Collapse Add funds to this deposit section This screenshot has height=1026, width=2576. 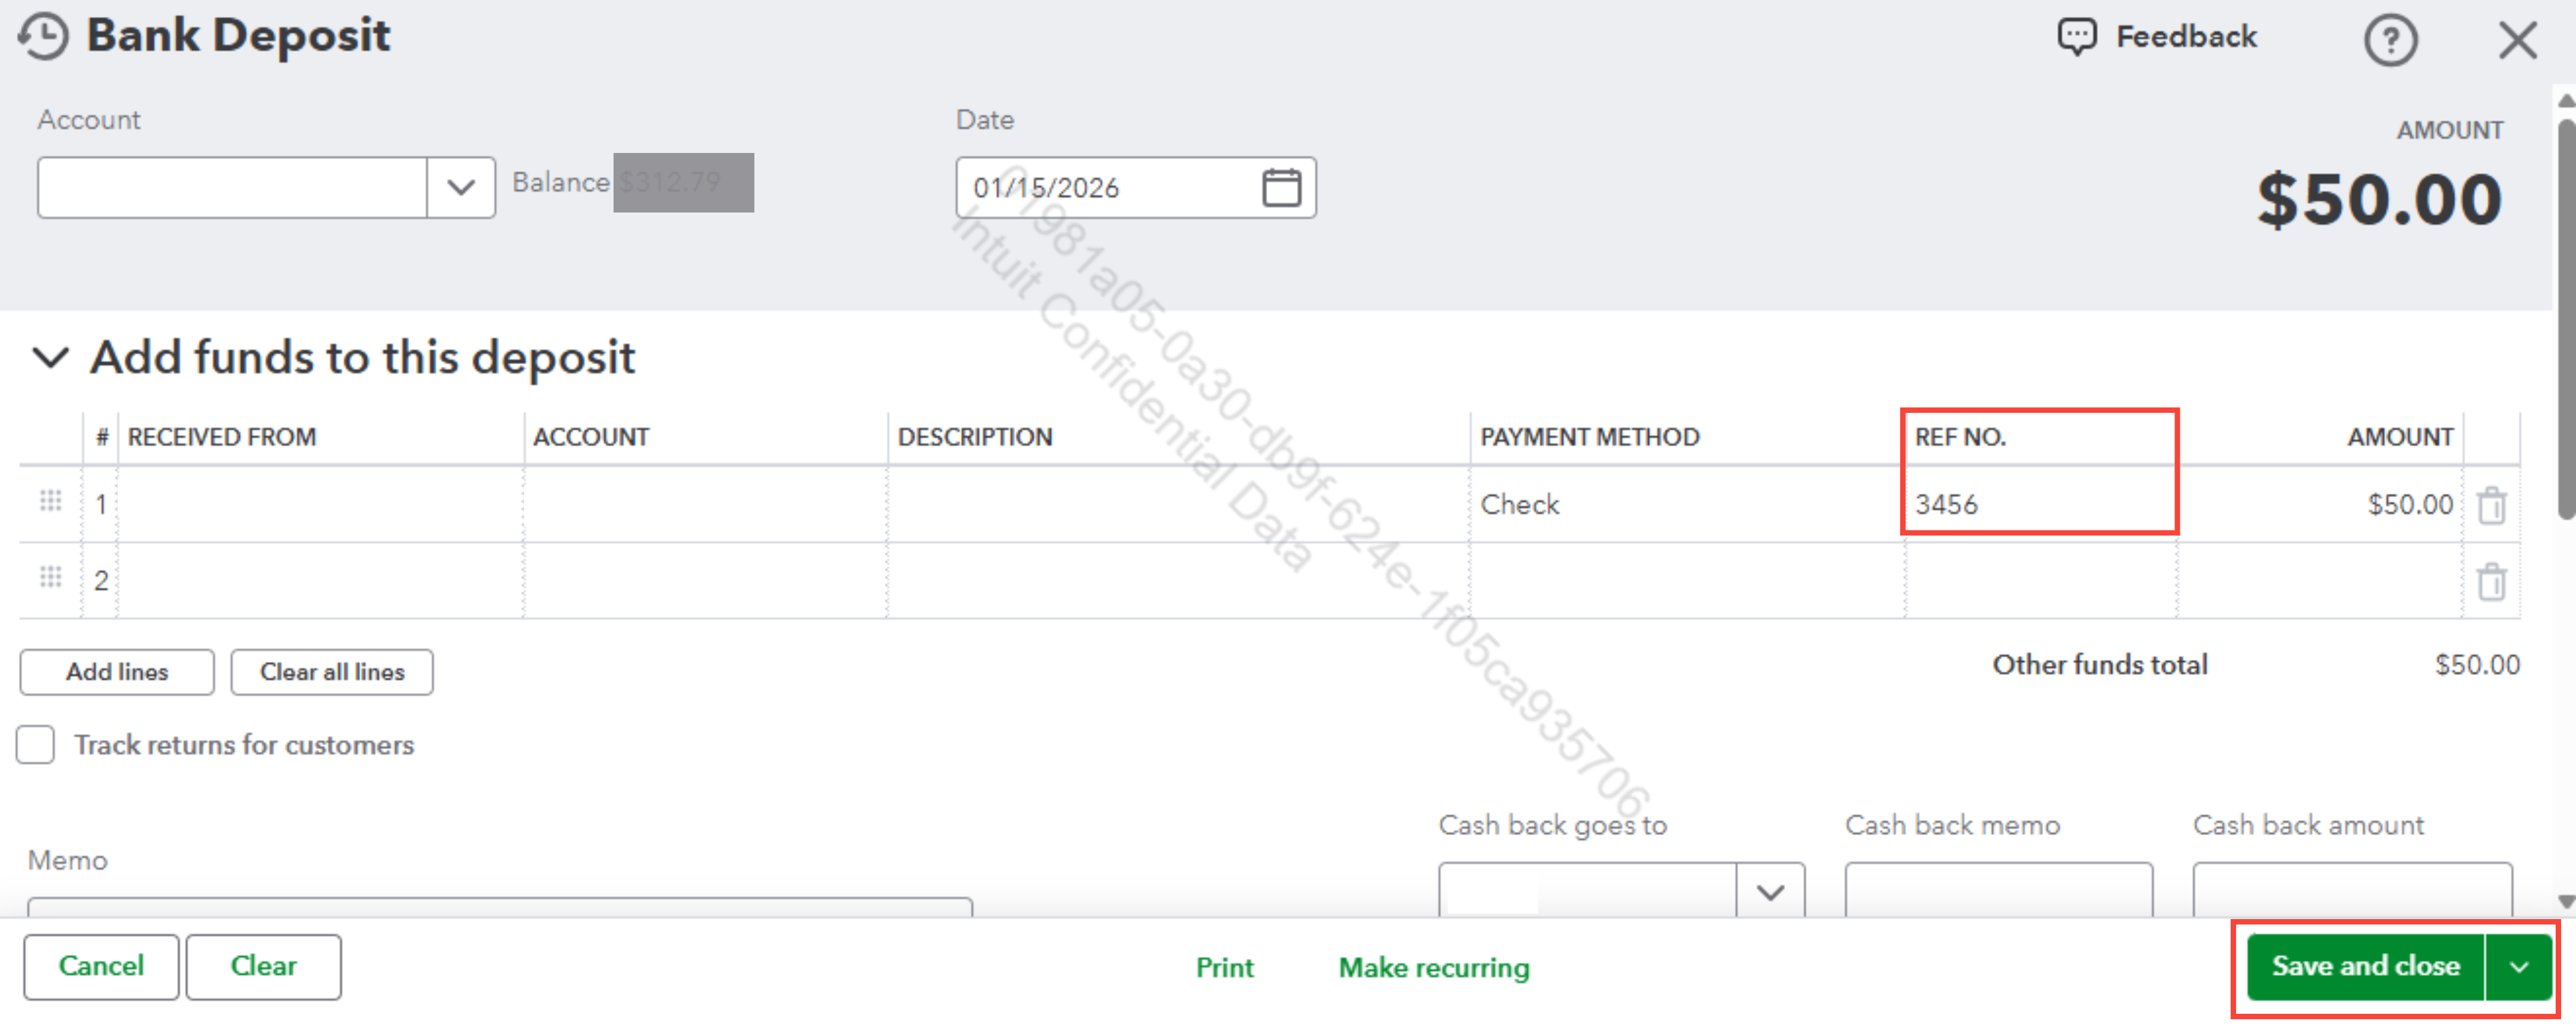coord(50,357)
